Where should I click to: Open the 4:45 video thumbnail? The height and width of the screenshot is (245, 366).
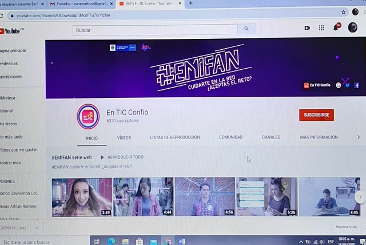tap(329, 197)
